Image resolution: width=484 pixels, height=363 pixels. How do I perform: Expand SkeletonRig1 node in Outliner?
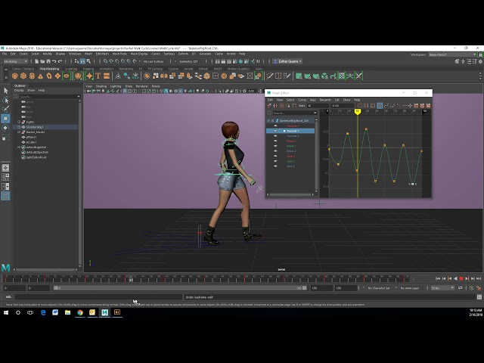19,127
